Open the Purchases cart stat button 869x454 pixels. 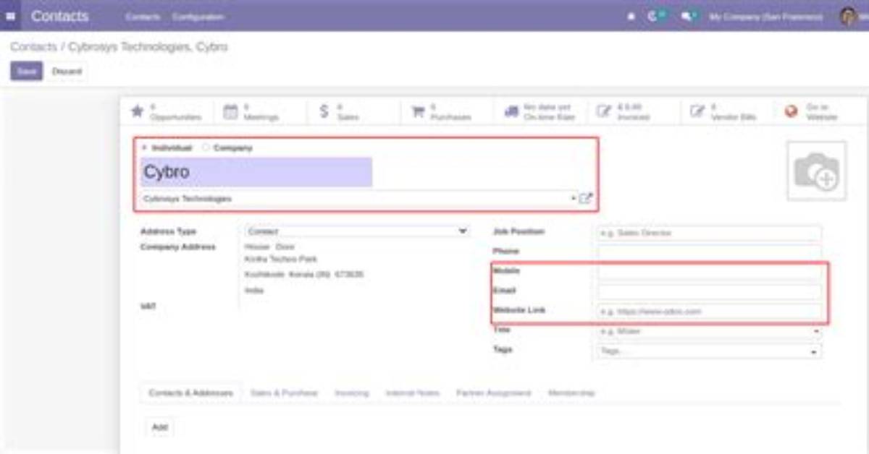click(x=448, y=111)
